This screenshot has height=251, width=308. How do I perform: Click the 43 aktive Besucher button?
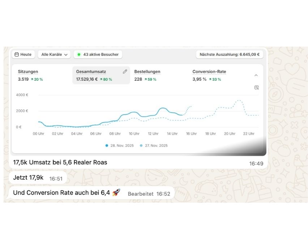pyautogui.click(x=98, y=55)
